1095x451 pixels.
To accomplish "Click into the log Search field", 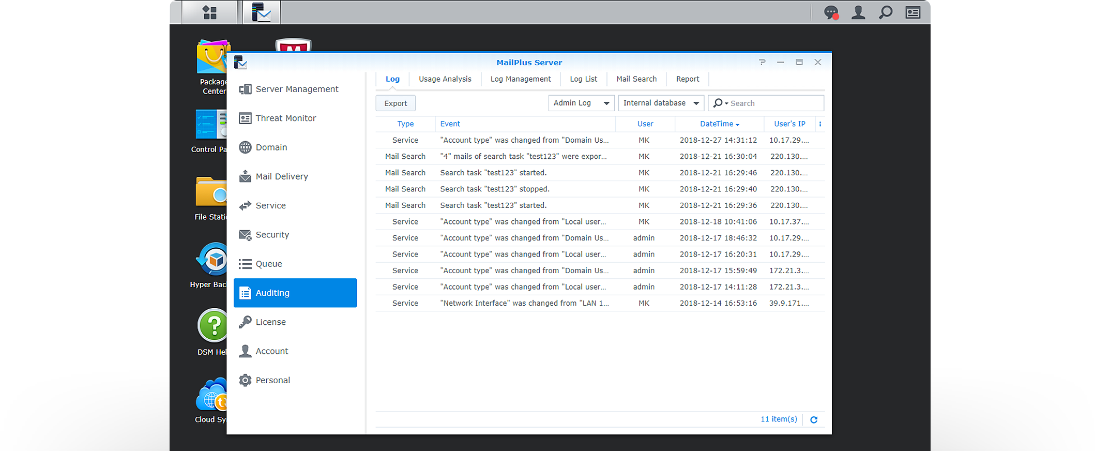I will point(774,103).
